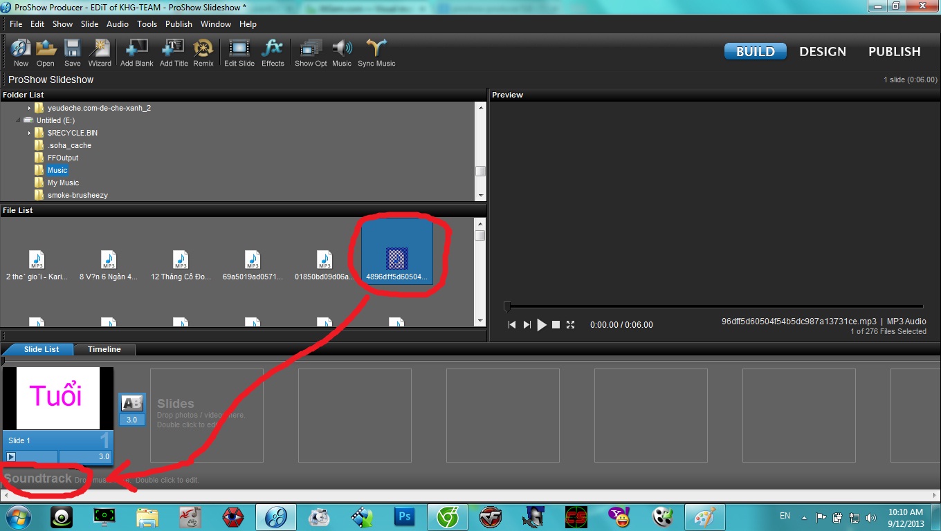Click the preview seek bar handle

click(507, 306)
